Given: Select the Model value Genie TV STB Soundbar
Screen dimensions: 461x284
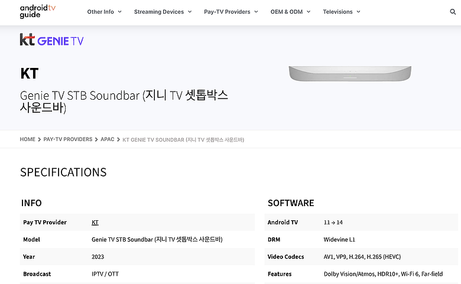Looking at the screenshot, I should tap(157, 239).
